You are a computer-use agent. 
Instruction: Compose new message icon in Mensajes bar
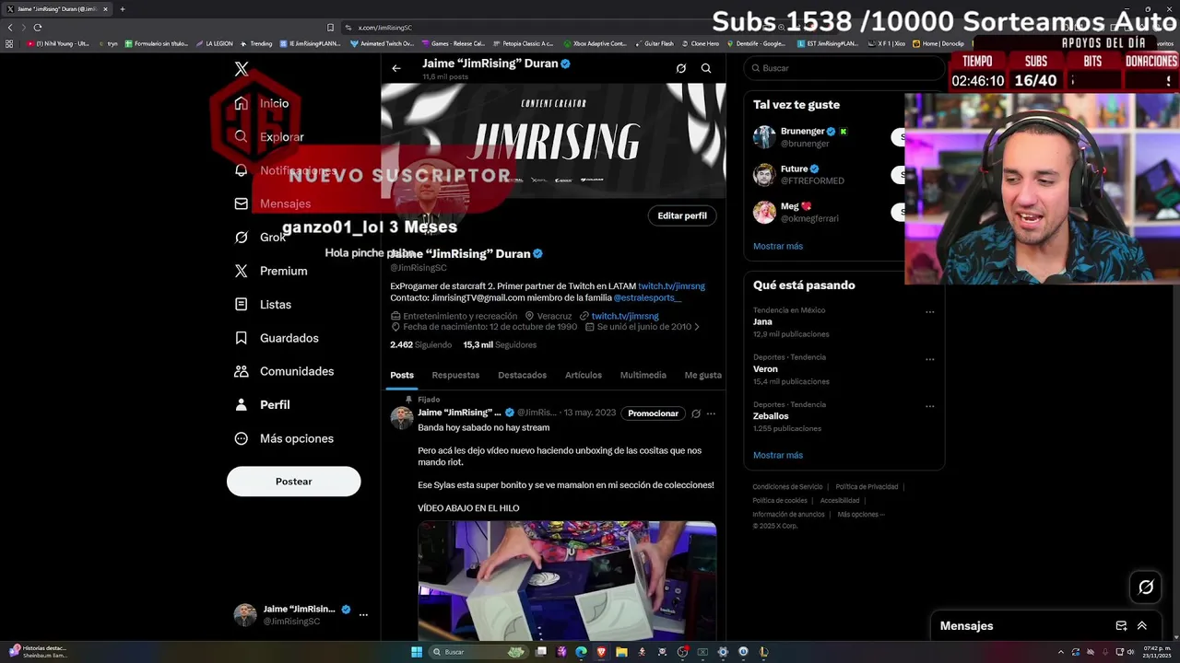point(1121,626)
